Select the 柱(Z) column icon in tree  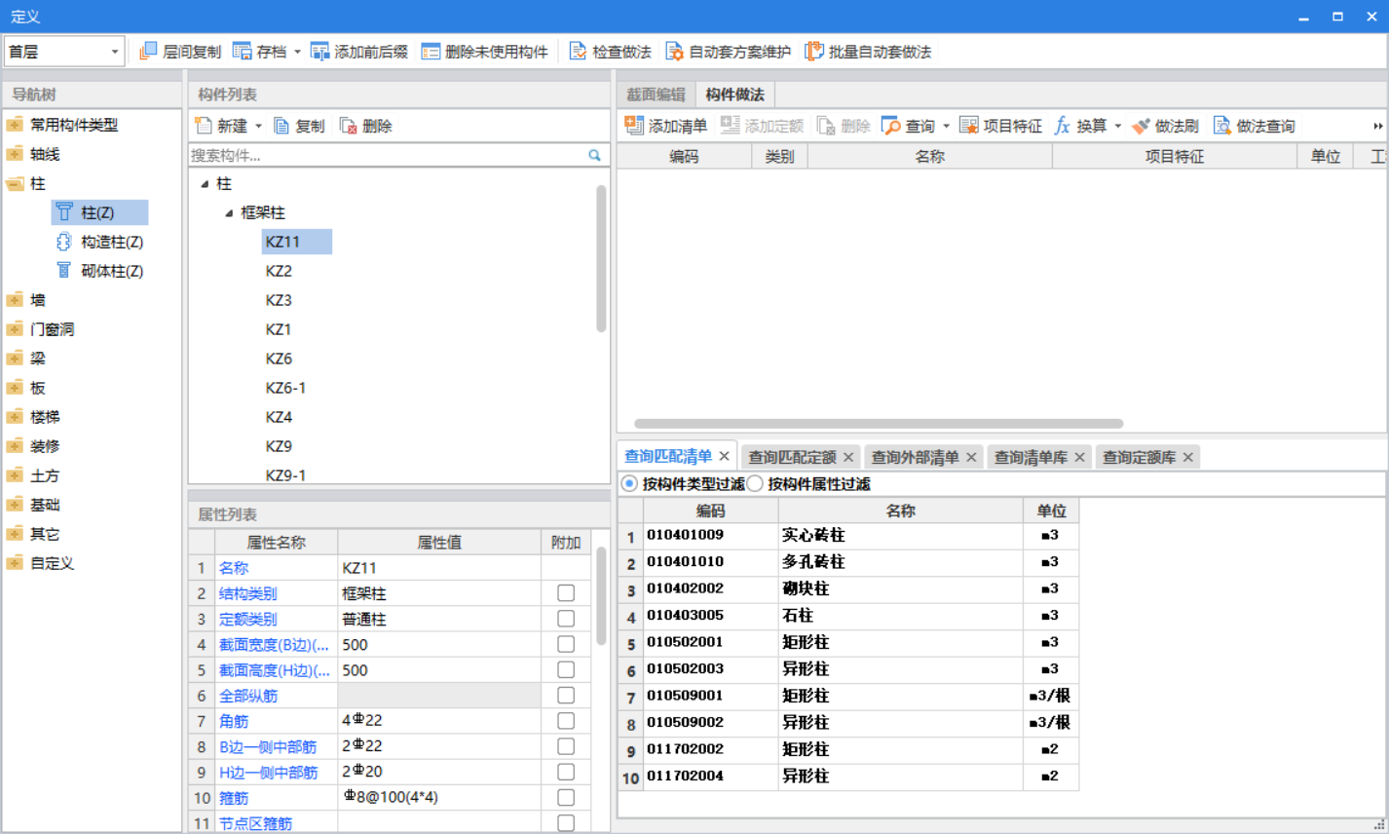(x=64, y=211)
